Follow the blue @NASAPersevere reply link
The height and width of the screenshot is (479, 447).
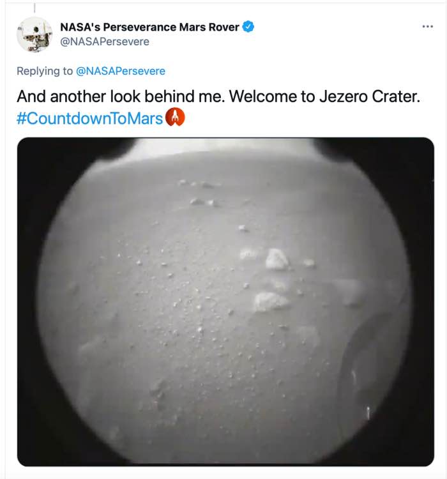point(121,71)
